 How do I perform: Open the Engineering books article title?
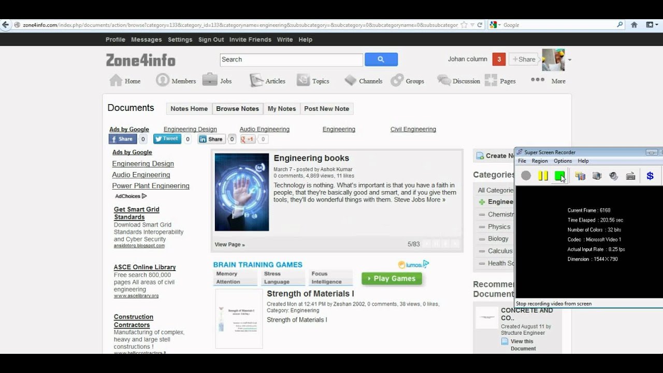coord(311,158)
